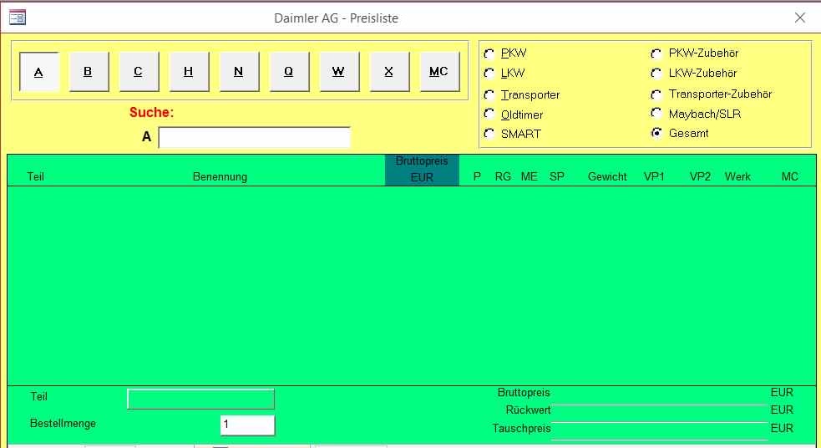Click the P column header

click(477, 176)
